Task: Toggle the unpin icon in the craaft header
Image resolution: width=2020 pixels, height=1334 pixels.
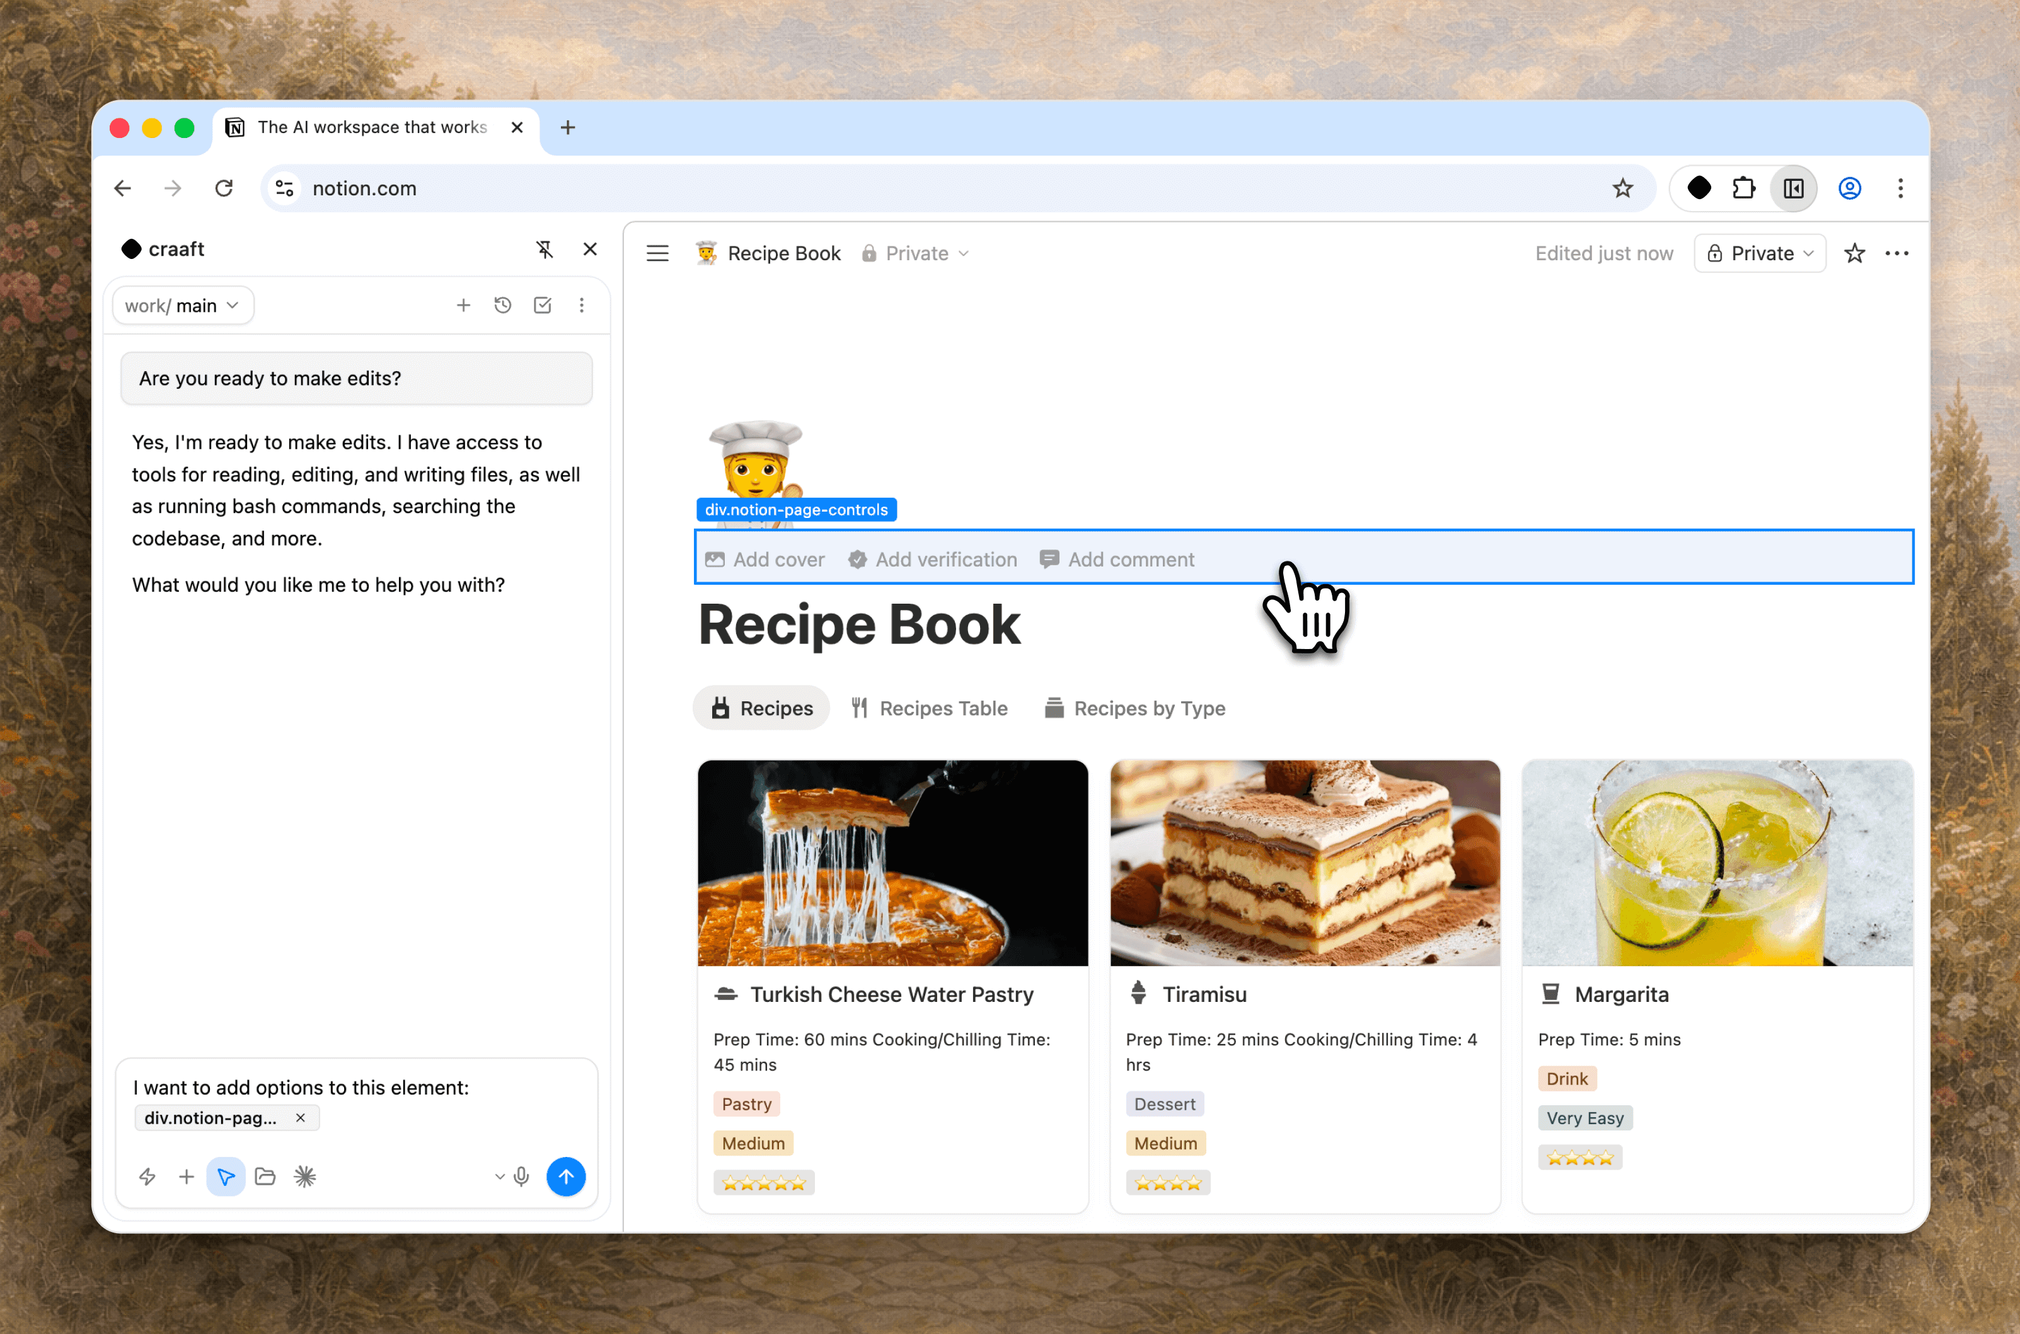Action: pos(545,250)
